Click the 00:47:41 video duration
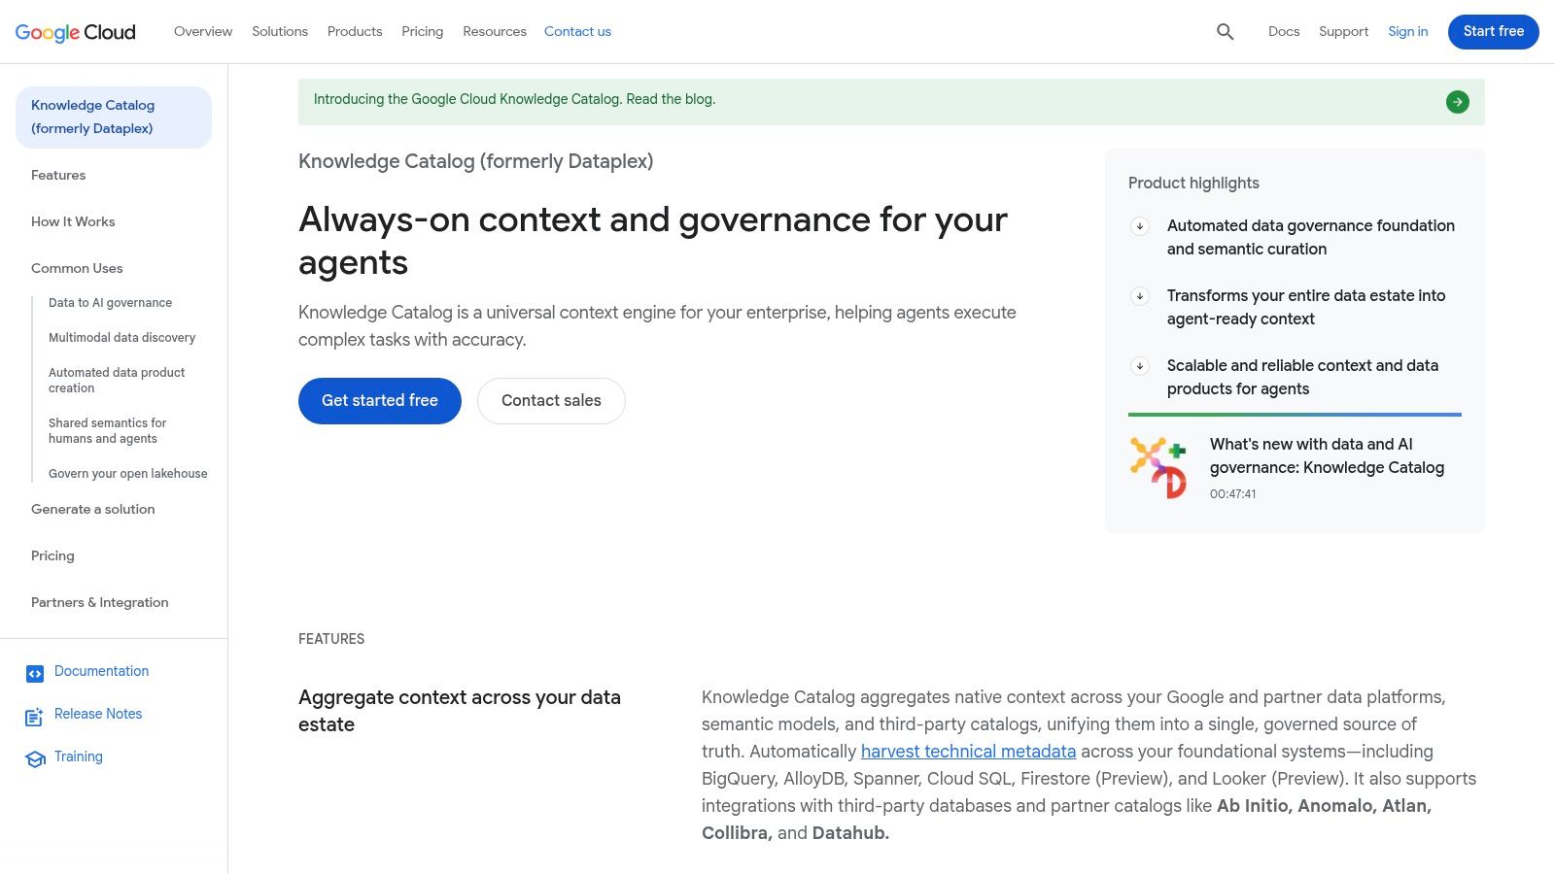Screen dimensions: 1555x874 1232,494
